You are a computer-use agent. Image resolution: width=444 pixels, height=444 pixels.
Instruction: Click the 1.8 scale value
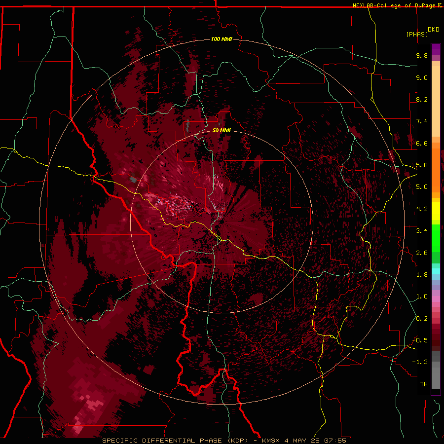point(422,275)
